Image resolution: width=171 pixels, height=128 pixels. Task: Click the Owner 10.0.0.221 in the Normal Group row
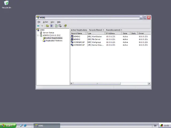click(143, 45)
